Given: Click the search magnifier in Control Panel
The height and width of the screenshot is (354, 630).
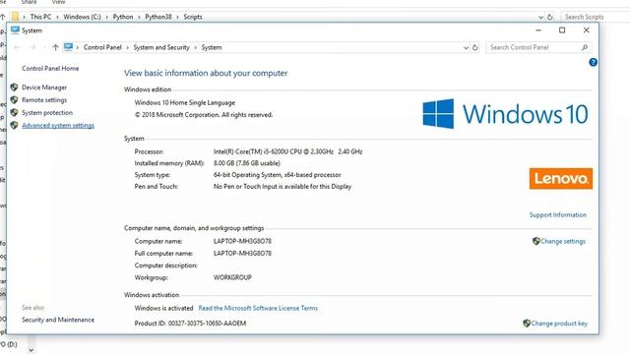Looking at the screenshot, I should coord(584,47).
